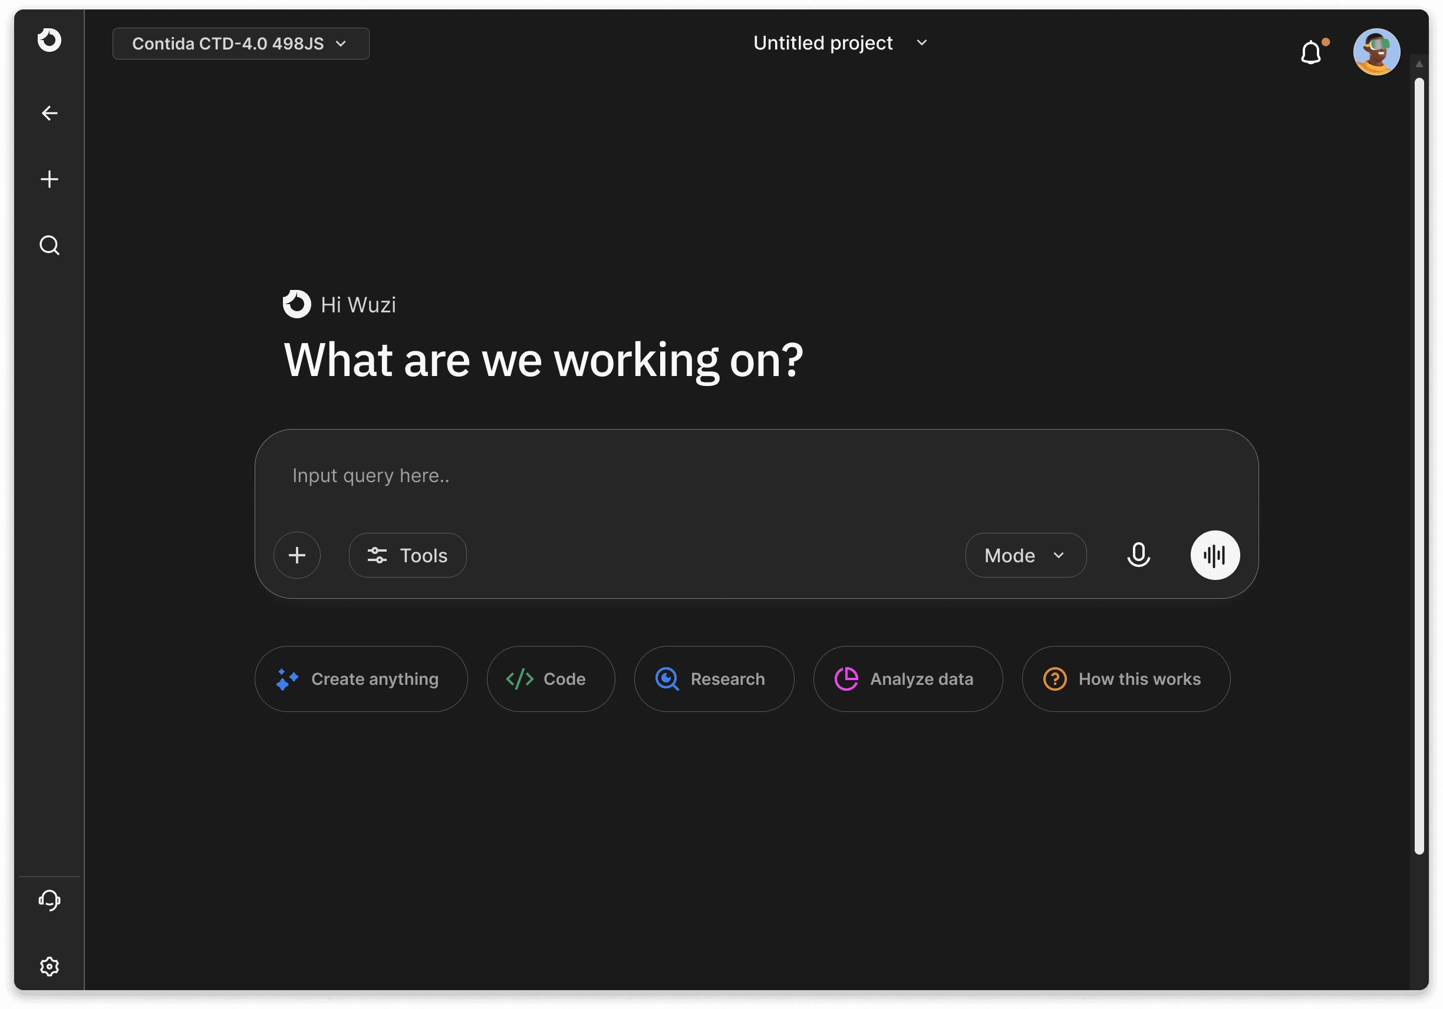Open notifications bell icon

1311,52
